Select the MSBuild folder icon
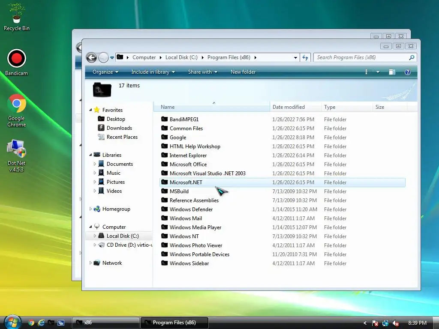Image resolution: width=439 pixels, height=329 pixels. pos(164,191)
